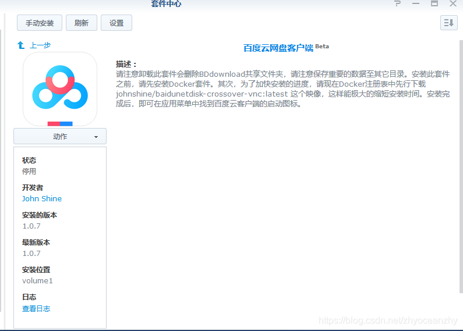Go back using the 上一步 link
463x331 pixels.
40,45
